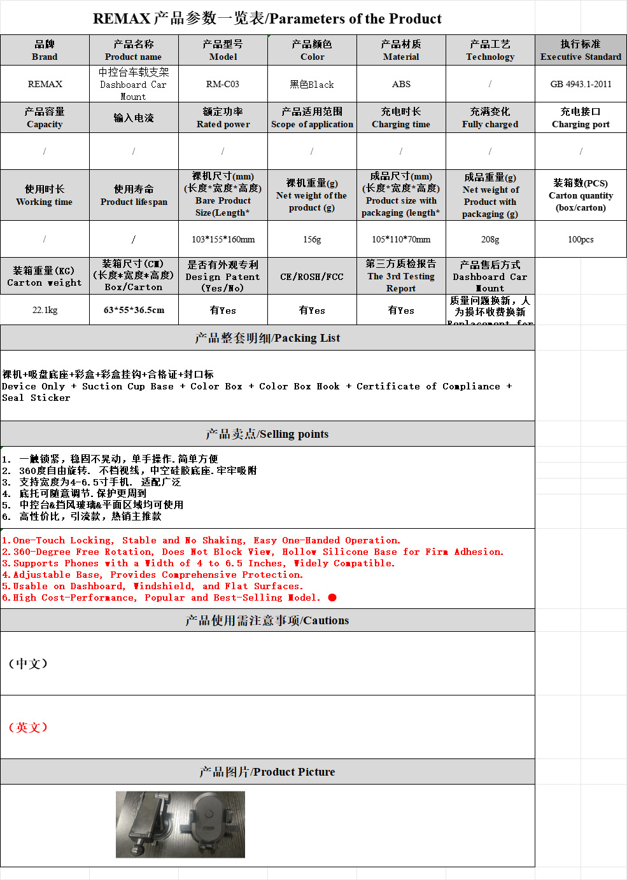This screenshot has height=880, width=627.
Task: Click the '105*110*70mm' packaging size cell
Action: (x=401, y=239)
